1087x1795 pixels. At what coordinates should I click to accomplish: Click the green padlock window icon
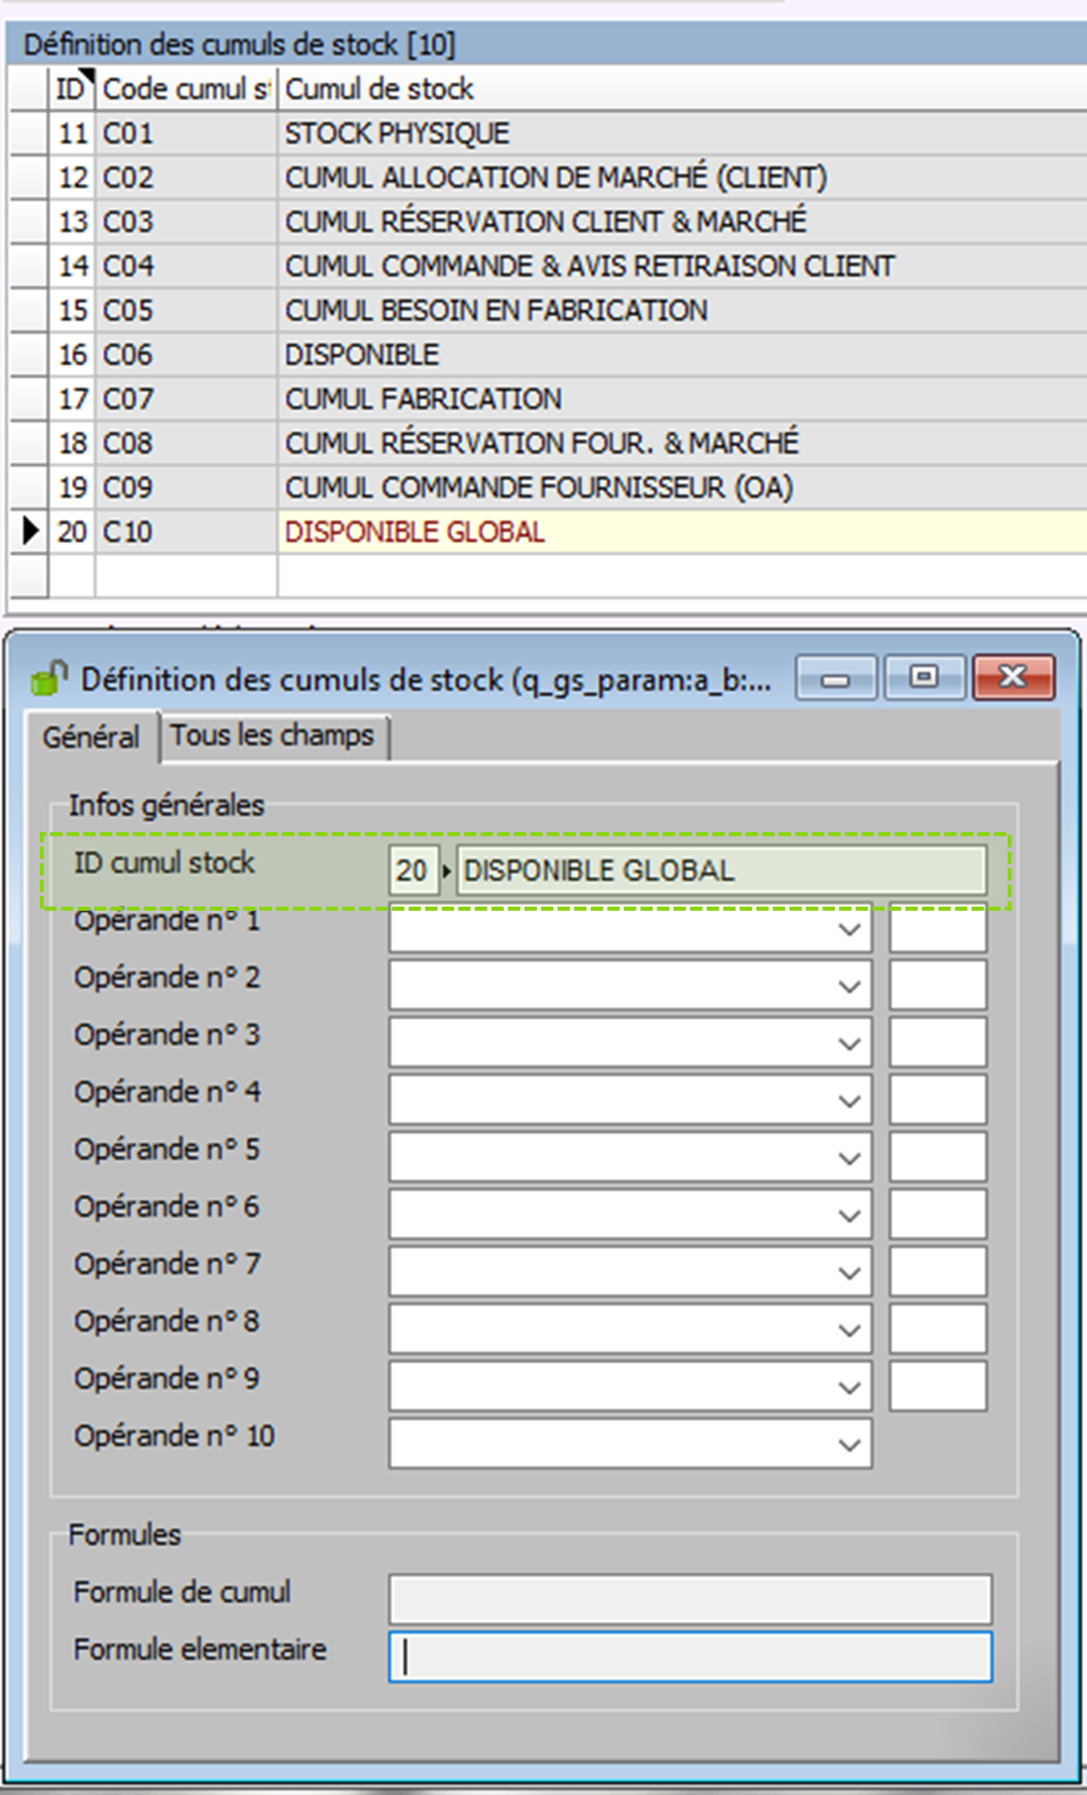tap(48, 678)
